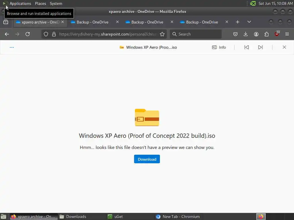Close the second Backup - OneDrive tab
This screenshot has height=220, width=294.
coord(117,22)
